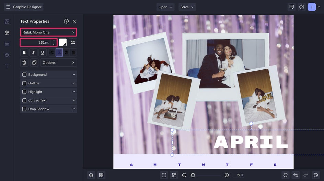This screenshot has width=324, height=181.
Task: Enable the Outline checkbox
Action: pyautogui.click(x=24, y=83)
